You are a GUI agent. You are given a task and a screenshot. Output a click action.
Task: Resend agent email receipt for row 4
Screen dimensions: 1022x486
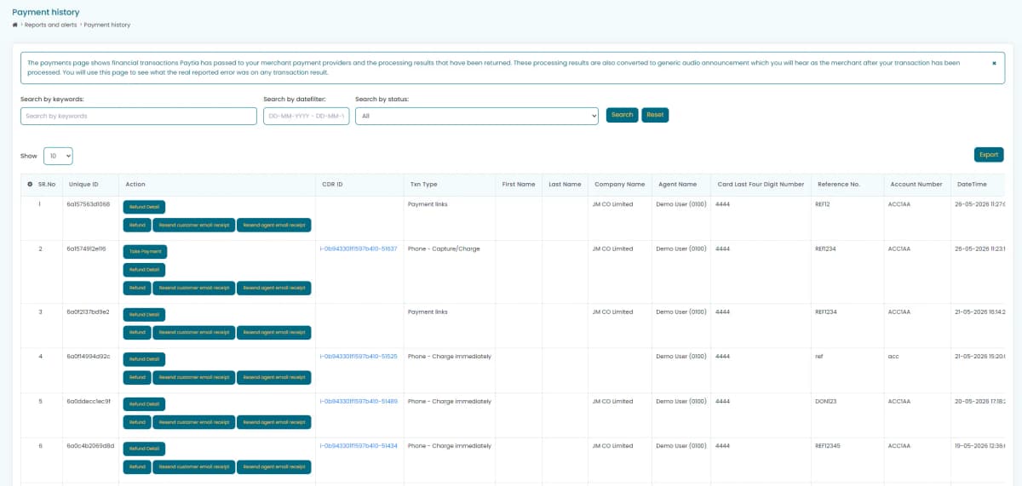coord(274,378)
